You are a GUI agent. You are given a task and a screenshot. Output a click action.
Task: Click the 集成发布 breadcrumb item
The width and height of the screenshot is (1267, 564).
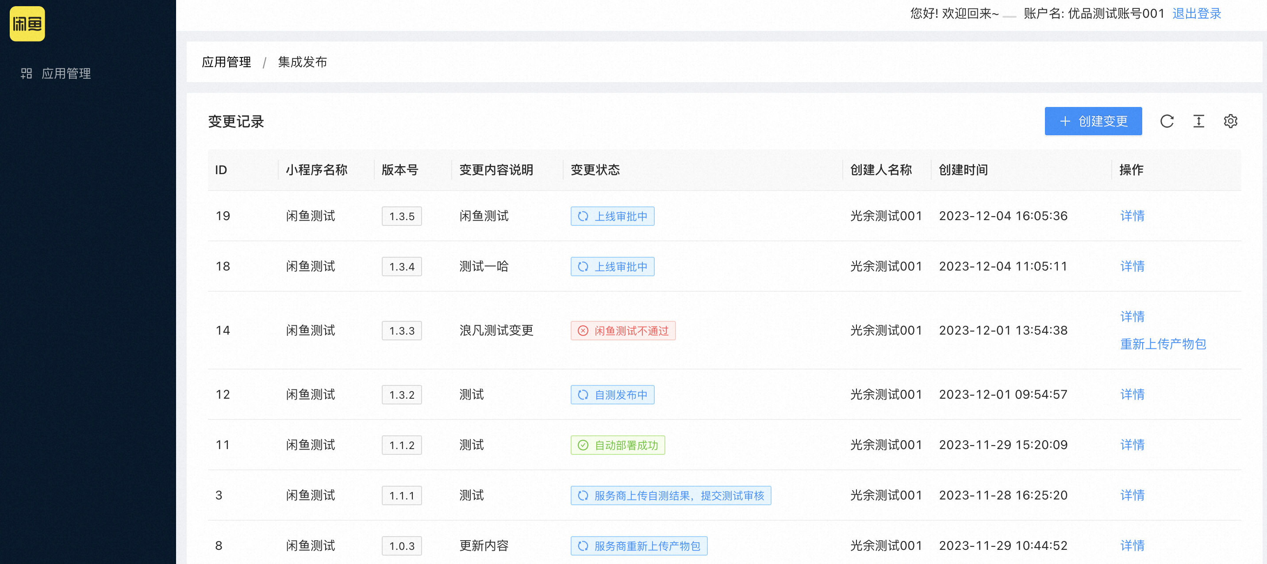click(302, 62)
